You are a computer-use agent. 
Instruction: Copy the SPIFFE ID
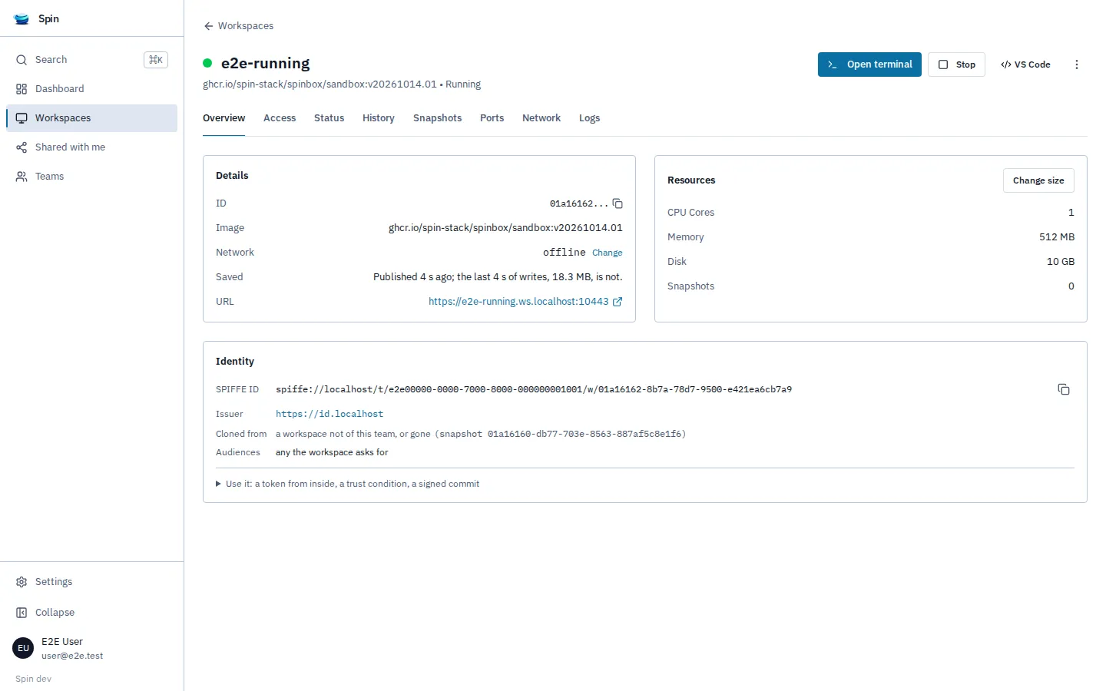pos(1064,389)
